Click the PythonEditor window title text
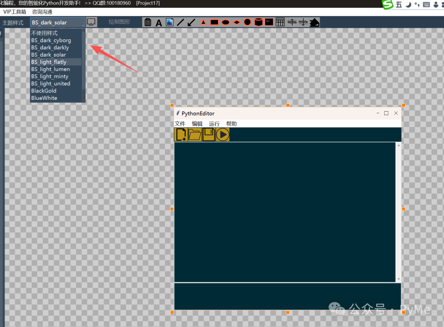444x327 pixels. pos(198,113)
